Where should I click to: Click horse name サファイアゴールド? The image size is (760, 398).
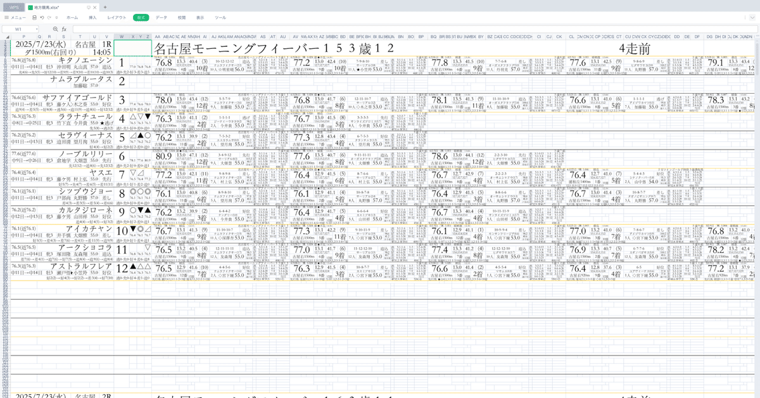[77, 98]
